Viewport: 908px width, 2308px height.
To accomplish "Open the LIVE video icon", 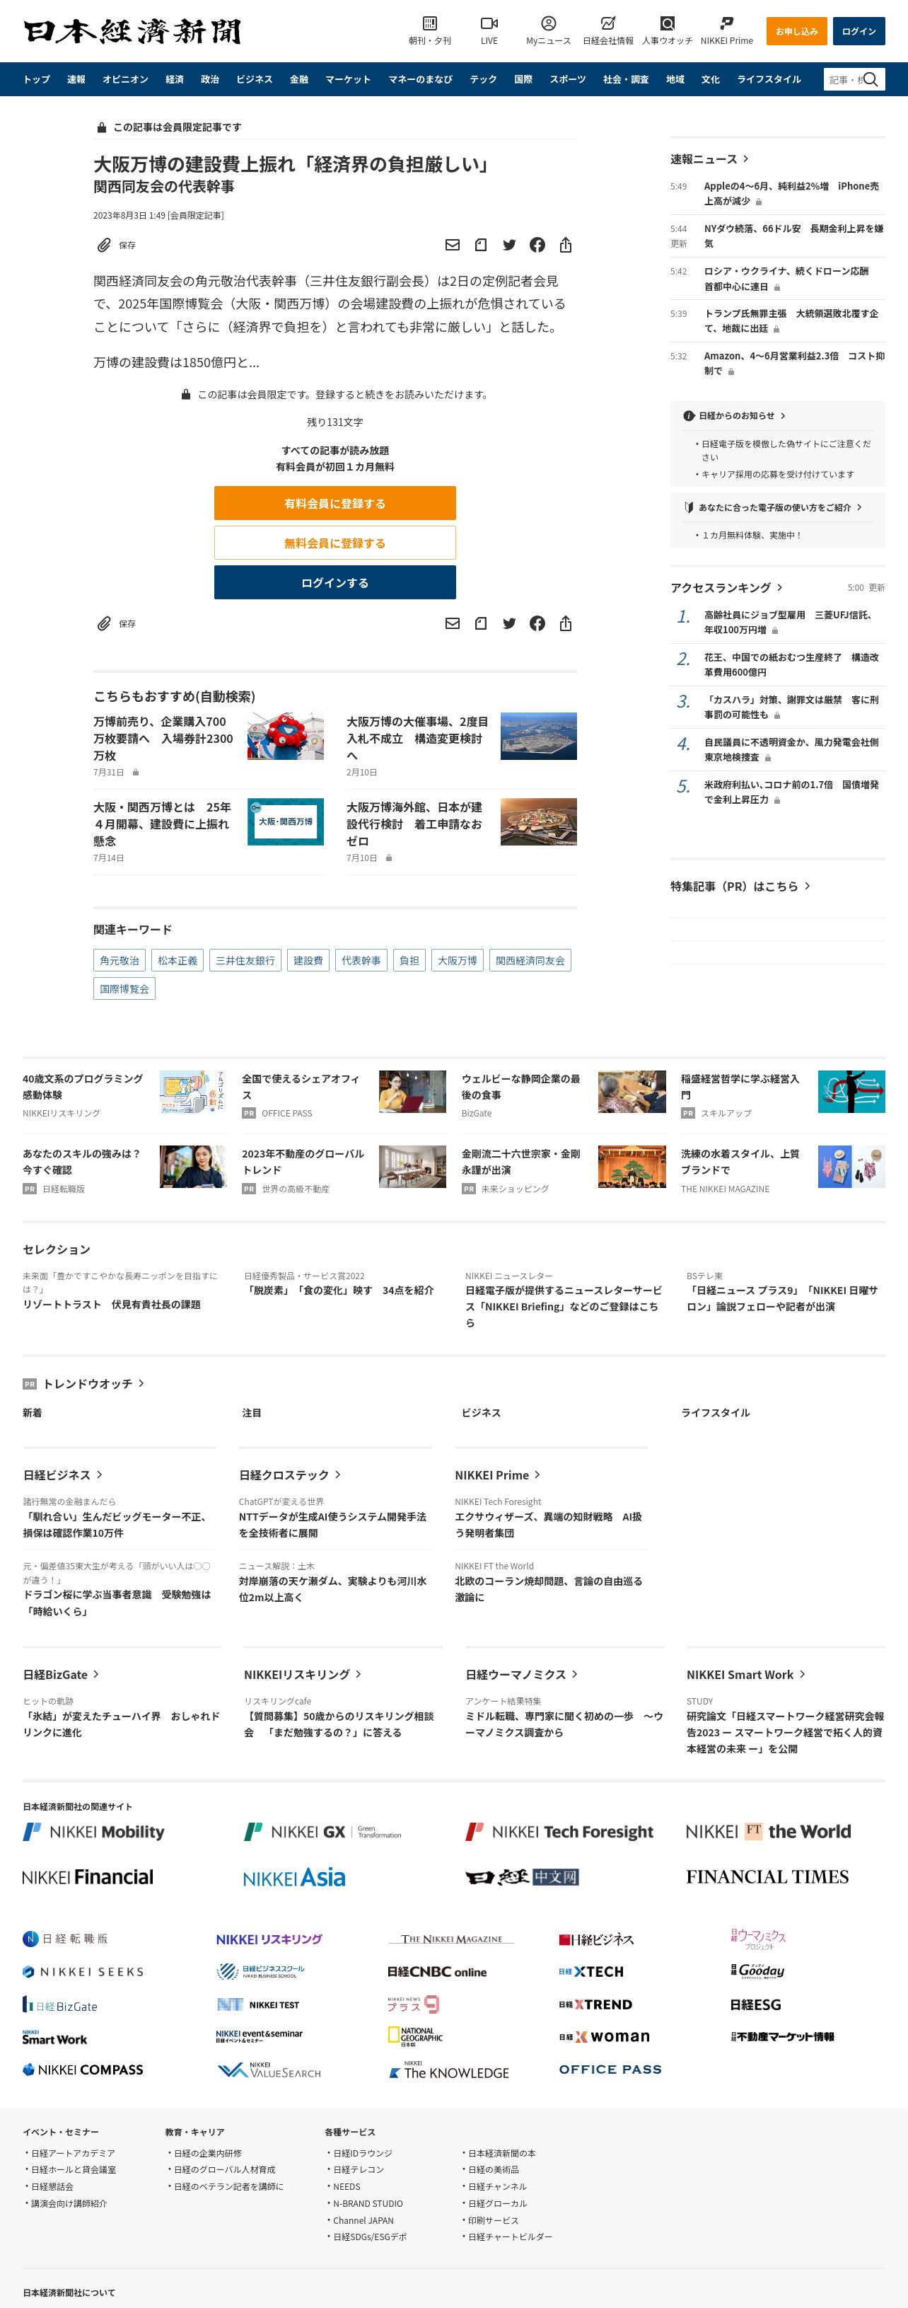I will point(489,24).
